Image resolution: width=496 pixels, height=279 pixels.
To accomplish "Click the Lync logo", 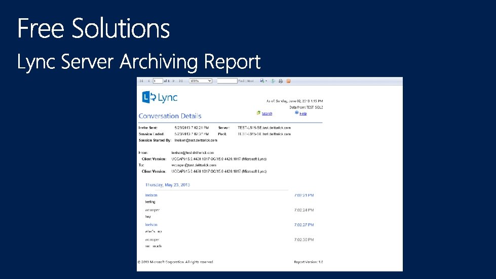I will (x=160, y=97).
